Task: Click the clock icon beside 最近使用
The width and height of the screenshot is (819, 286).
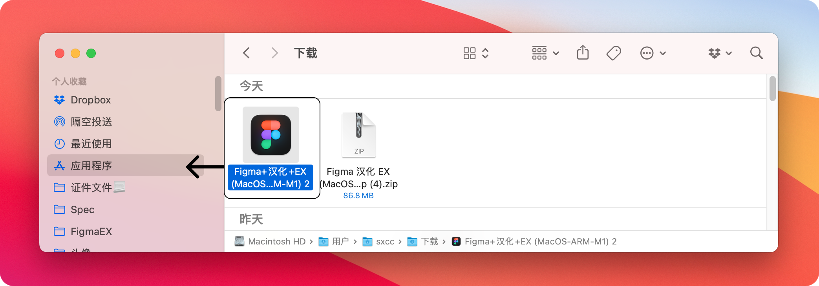Action: coord(59,144)
